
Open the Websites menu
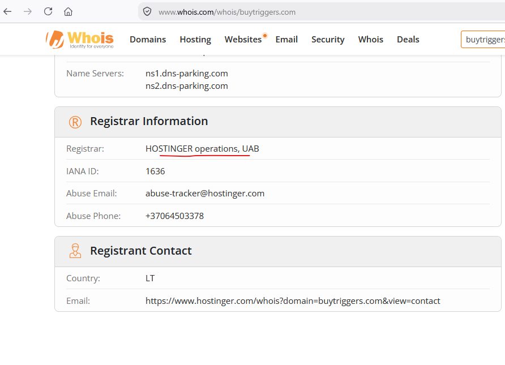[x=243, y=39]
